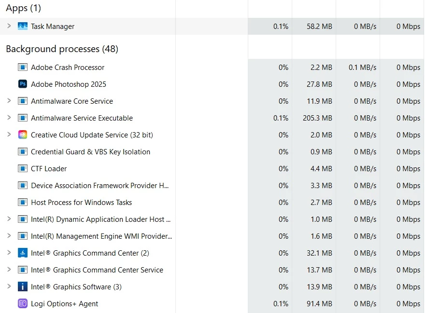Select Credential Guard & VBS Key Isolation
The image size is (427, 313).
pos(90,152)
